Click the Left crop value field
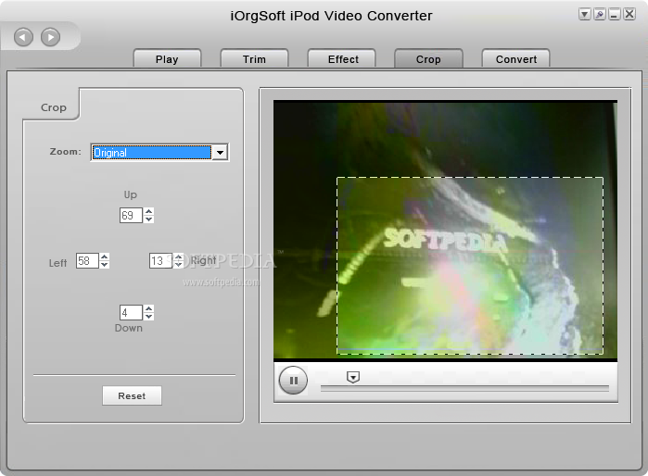This screenshot has width=648, height=476. [x=87, y=260]
